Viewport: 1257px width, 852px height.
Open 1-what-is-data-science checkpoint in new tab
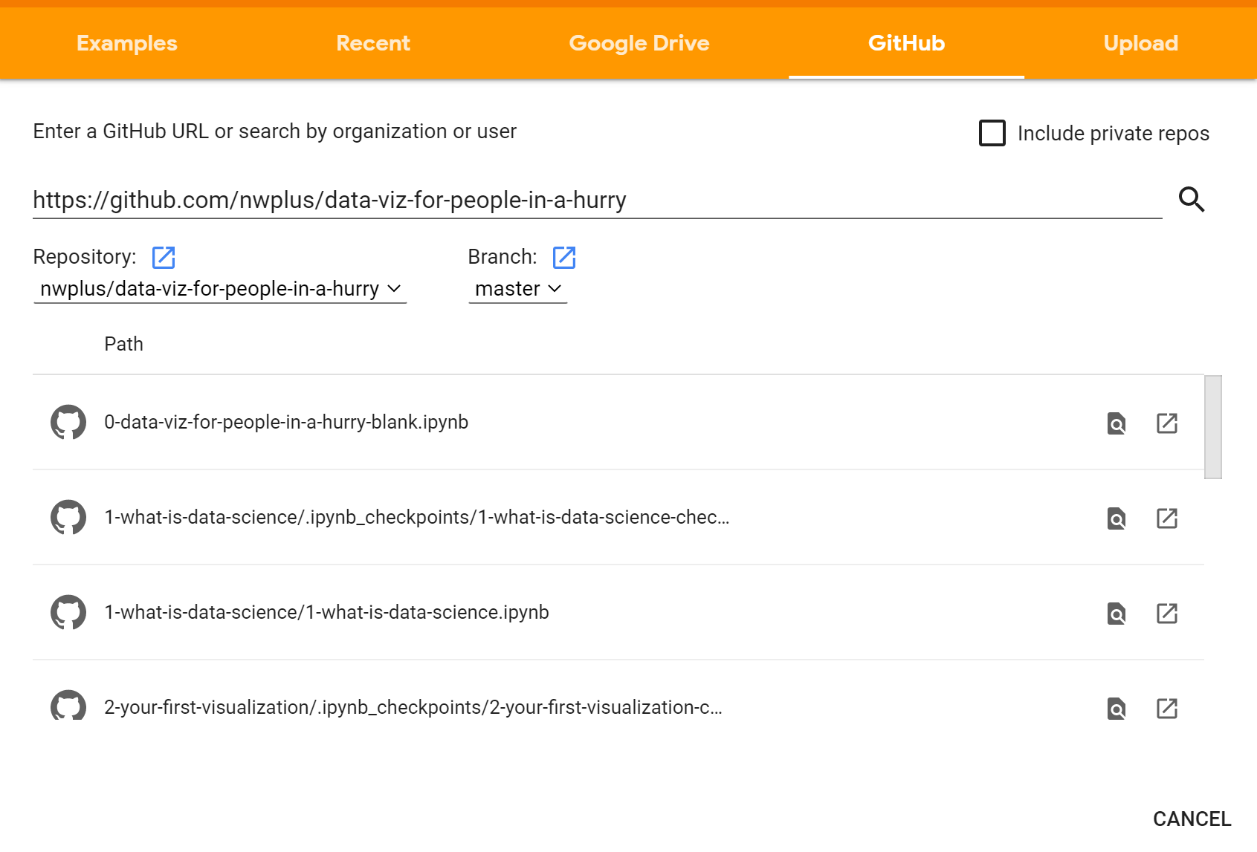1167,518
